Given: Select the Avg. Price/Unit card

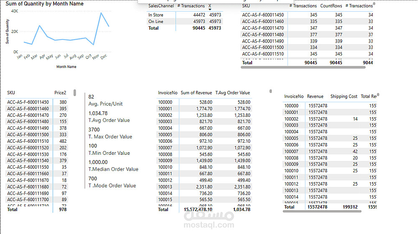Looking at the screenshot, I should 105,100.
